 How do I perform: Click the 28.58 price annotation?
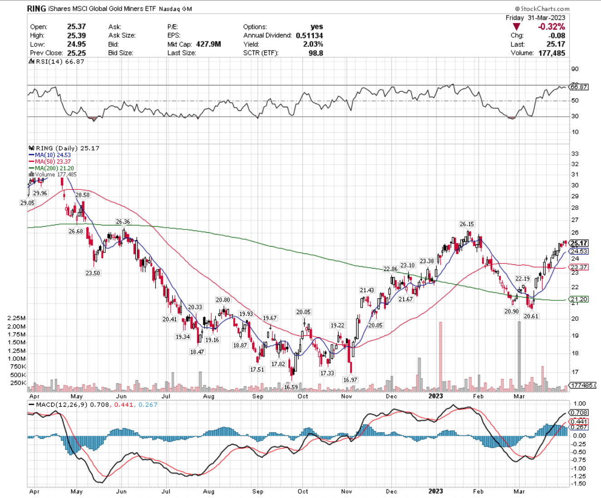pyautogui.click(x=83, y=195)
